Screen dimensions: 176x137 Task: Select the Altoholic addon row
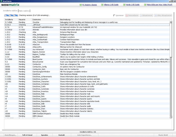[x=87, y=30]
